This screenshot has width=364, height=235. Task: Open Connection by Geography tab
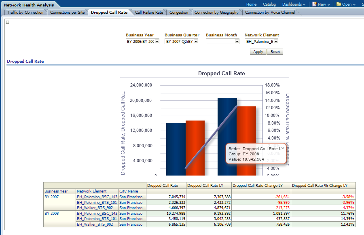(x=216, y=12)
